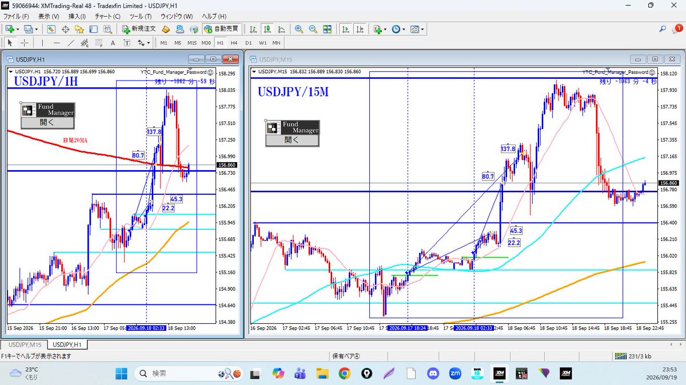Toggle auto scroll chart icon
Viewport: 686px width, 385px height.
pyautogui.click(x=345, y=29)
